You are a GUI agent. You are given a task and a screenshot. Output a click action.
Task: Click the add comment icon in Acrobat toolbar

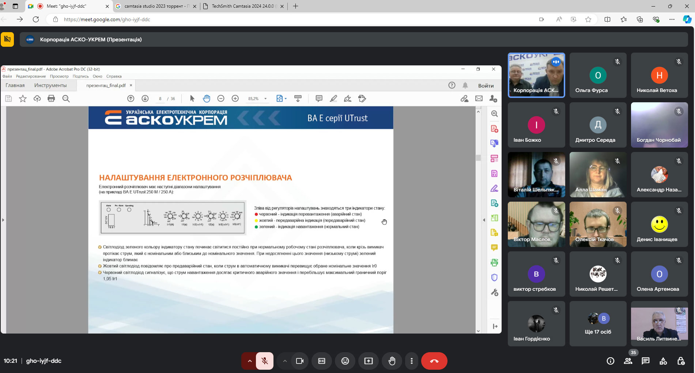click(x=319, y=99)
